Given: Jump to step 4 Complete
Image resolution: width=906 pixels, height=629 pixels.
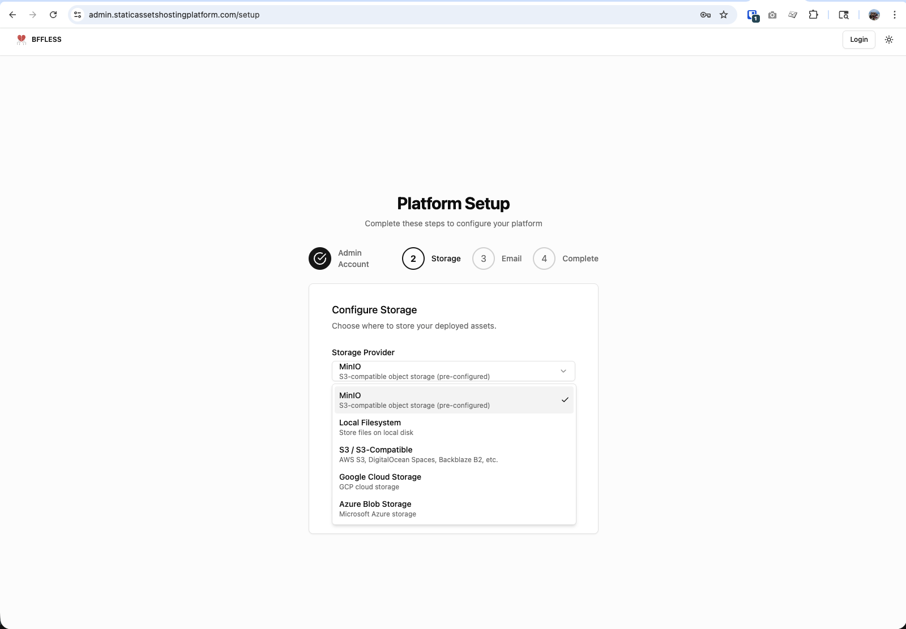Looking at the screenshot, I should 544,259.
